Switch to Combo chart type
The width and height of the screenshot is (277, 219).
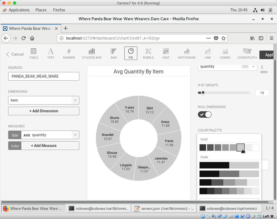pos(225,53)
